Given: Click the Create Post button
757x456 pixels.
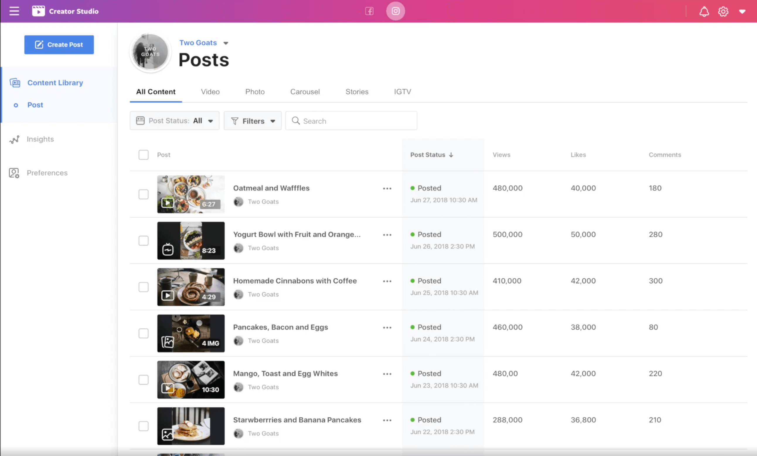Looking at the screenshot, I should click(59, 44).
